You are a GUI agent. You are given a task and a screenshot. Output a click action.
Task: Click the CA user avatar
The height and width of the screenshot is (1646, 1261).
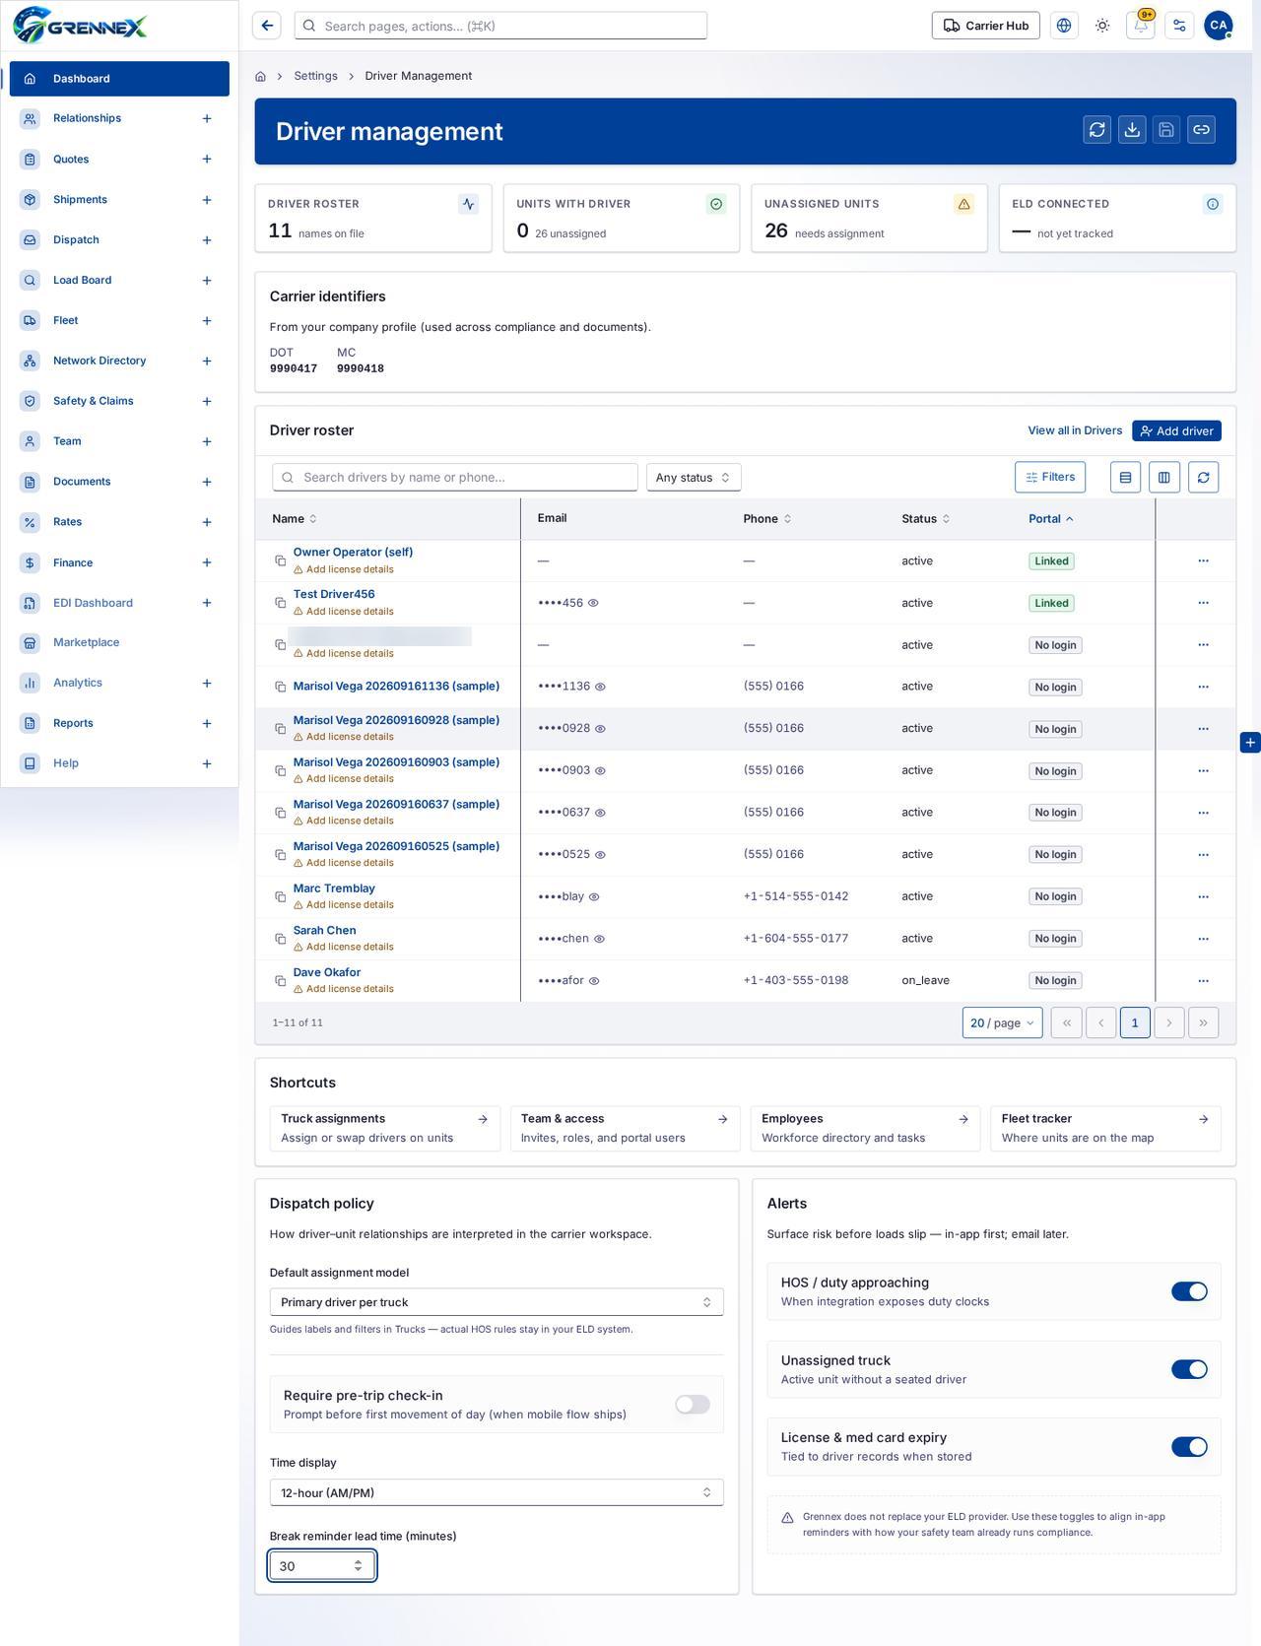1219,26
